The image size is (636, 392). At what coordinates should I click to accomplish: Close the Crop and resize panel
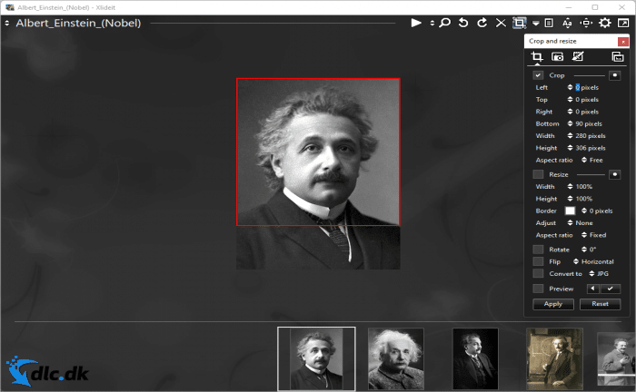click(x=623, y=42)
